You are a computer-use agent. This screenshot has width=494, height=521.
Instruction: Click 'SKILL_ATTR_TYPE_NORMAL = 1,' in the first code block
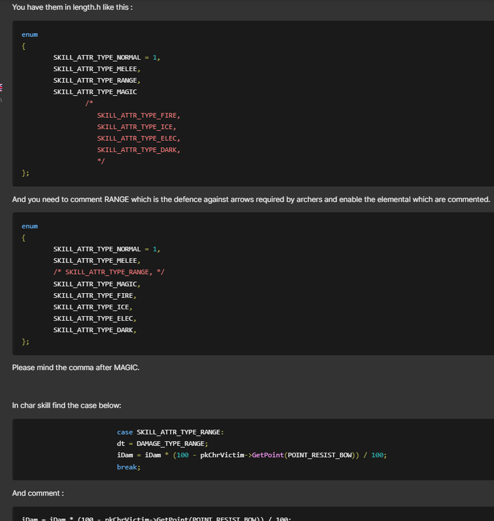[107, 57]
